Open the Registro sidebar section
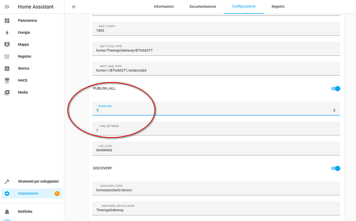Viewport: 356px width, 221px height. [7, 56]
